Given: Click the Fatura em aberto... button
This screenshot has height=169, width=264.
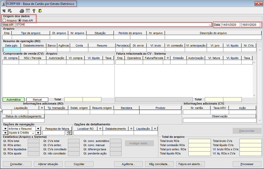Looking at the screenshot, I should (190, 164).
